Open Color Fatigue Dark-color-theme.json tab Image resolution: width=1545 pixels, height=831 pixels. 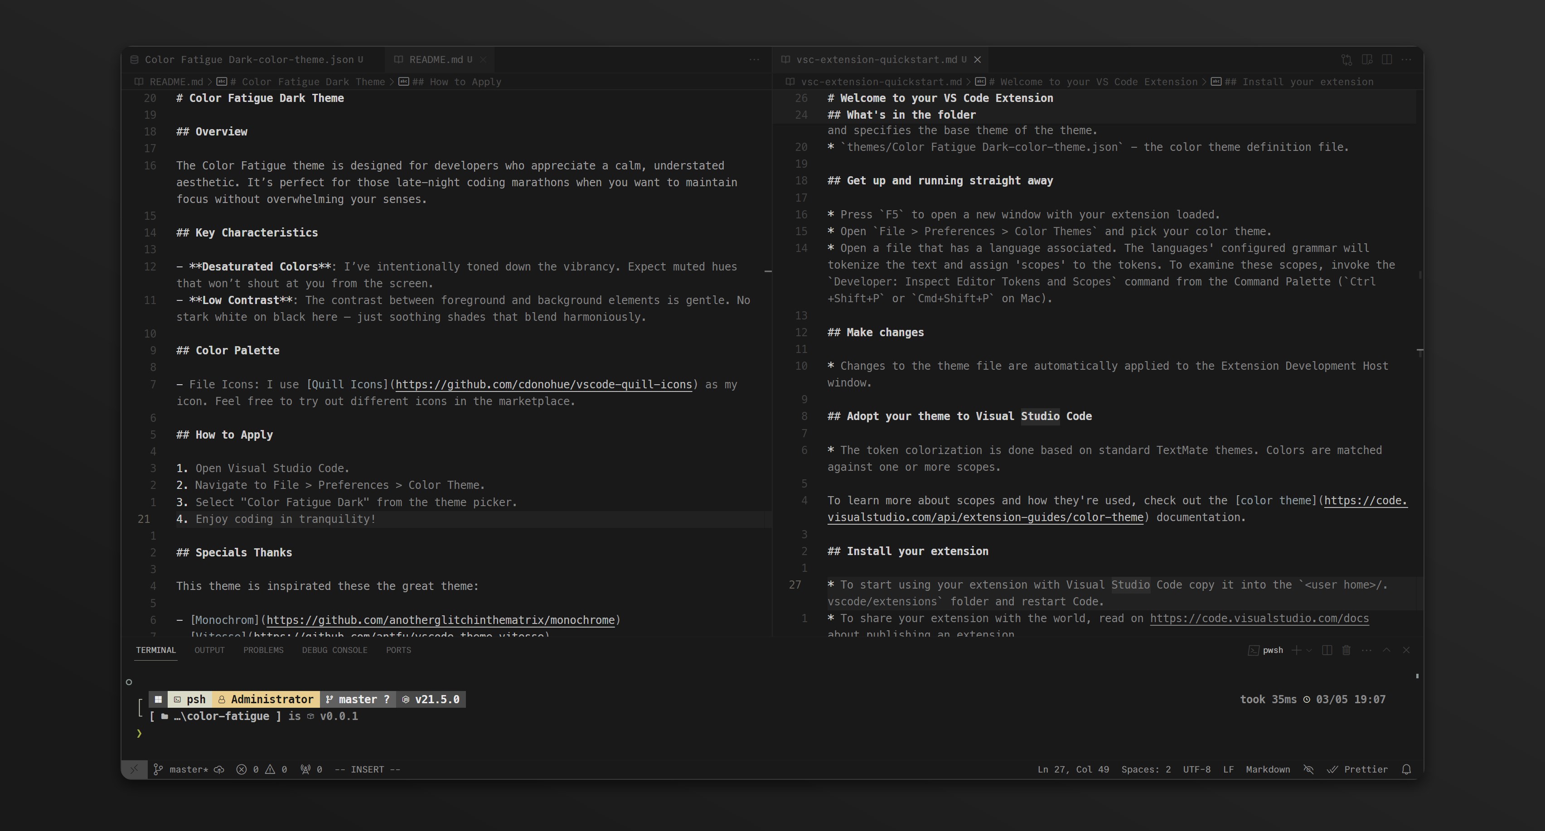(x=248, y=59)
